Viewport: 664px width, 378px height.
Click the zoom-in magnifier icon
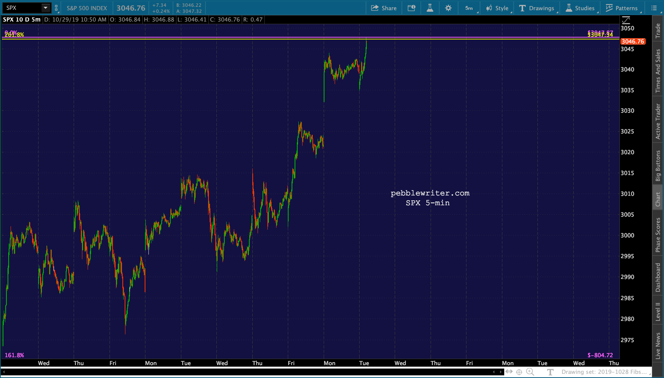click(x=530, y=372)
